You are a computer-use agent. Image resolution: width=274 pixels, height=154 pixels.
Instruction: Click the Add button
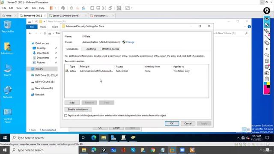pyautogui.click(x=72, y=103)
